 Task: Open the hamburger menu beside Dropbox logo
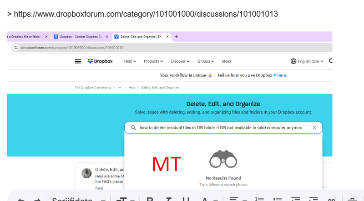(x=78, y=61)
